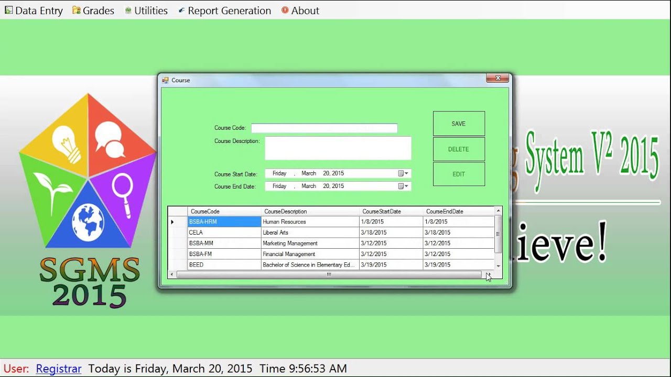Click the EDIT button
The height and width of the screenshot is (377, 671).
coord(459,174)
